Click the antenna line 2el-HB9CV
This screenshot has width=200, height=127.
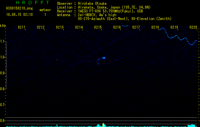pos(97,15)
